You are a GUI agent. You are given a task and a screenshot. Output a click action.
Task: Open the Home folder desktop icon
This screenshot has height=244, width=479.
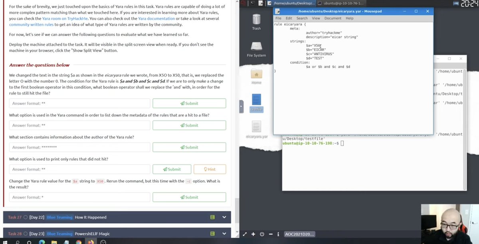pyautogui.click(x=256, y=74)
